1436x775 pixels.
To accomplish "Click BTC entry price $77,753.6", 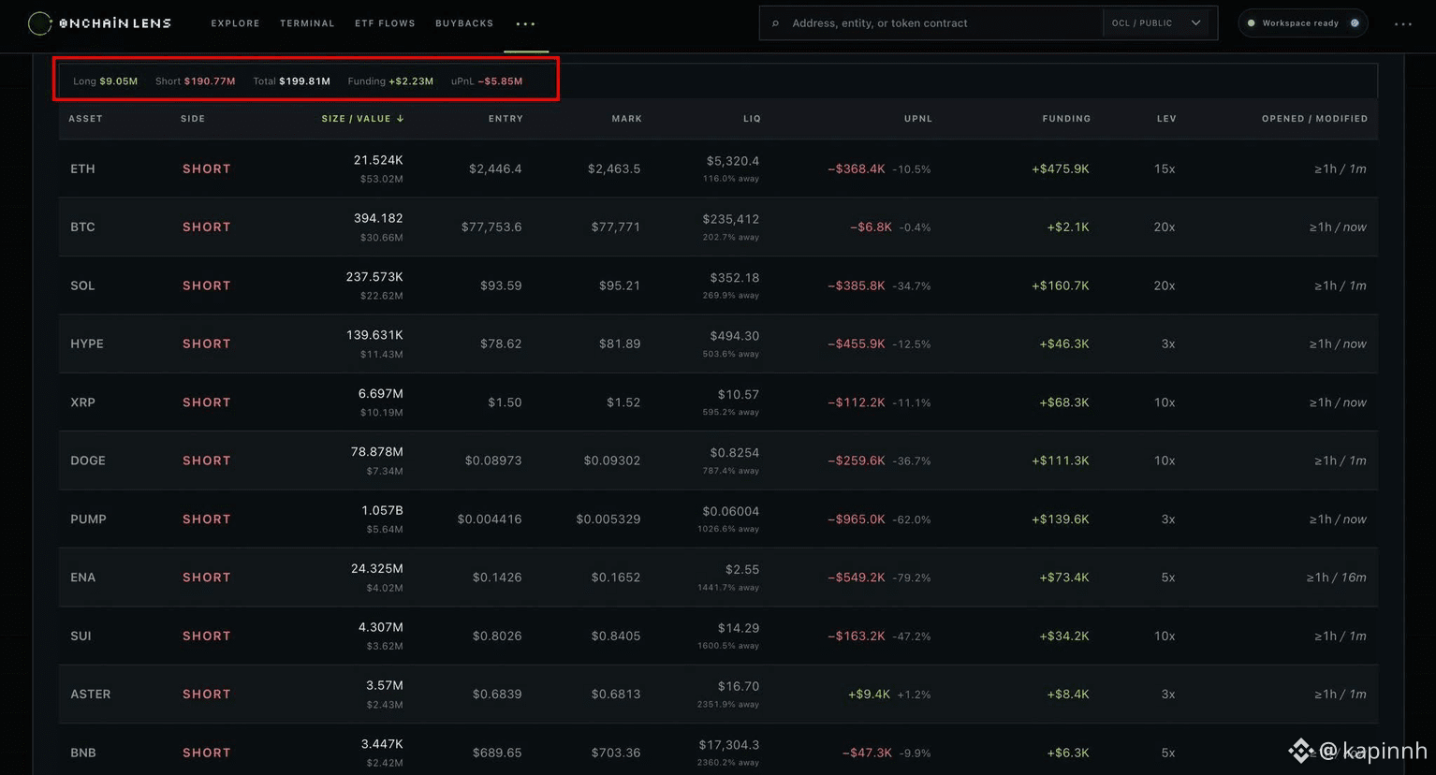I will [491, 227].
